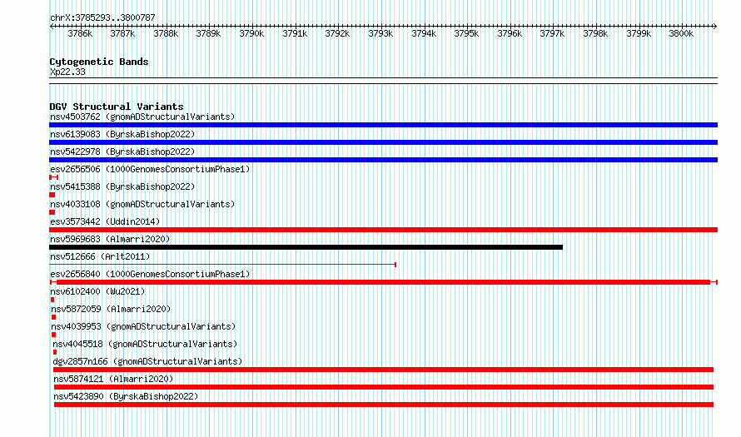Click tiny red block under nsv5872059
This screenshot has width=741, height=437.
click(x=53, y=317)
